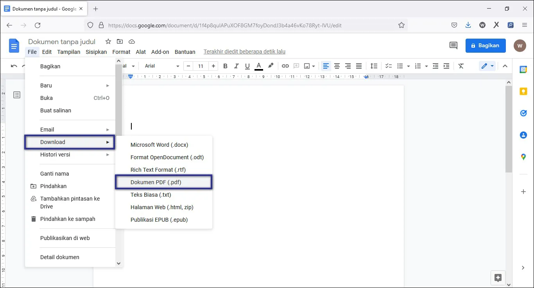Expand the font selection dropdown showing Arial
This screenshot has width=534, height=288.
[160, 66]
